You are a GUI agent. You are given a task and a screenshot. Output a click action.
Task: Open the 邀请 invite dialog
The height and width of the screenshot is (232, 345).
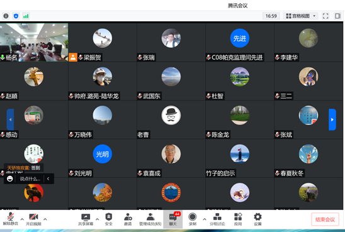pyautogui.click(x=128, y=219)
